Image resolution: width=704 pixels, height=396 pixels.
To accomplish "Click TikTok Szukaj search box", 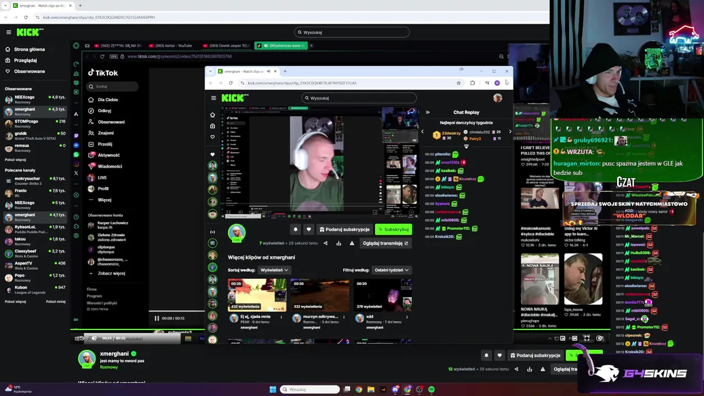I will tap(113, 86).
